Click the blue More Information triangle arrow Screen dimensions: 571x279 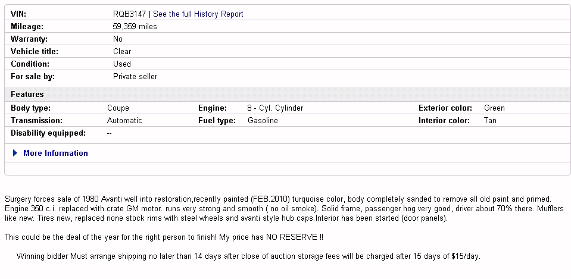click(15, 153)
